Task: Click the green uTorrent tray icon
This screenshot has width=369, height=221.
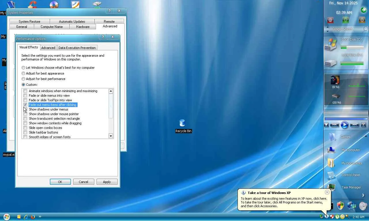Action: pos(337,217)
